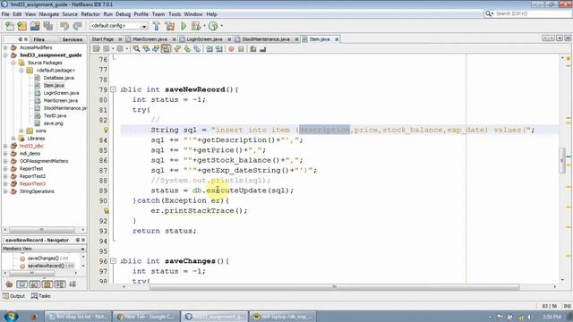573x322 pixels.
Task: Click the Next Bookmark editor icon
Action: [x=187, y=49]
